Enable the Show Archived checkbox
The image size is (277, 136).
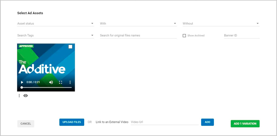[184, 36]
